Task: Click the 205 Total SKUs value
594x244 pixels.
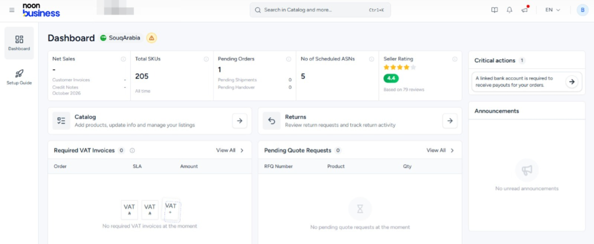Action: [142, 76]
